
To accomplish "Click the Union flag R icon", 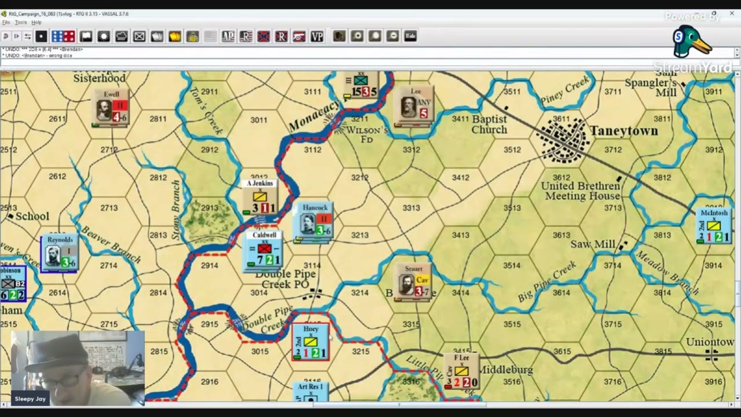I will (x=246, y=36).
